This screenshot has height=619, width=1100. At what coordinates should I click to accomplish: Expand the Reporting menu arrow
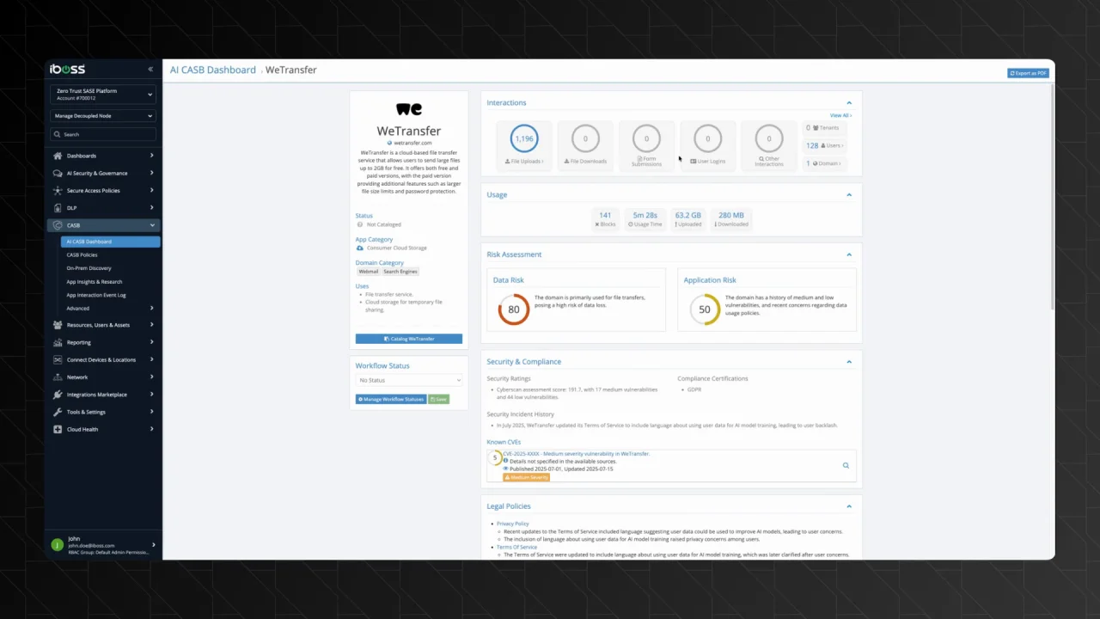pos(152,342)
